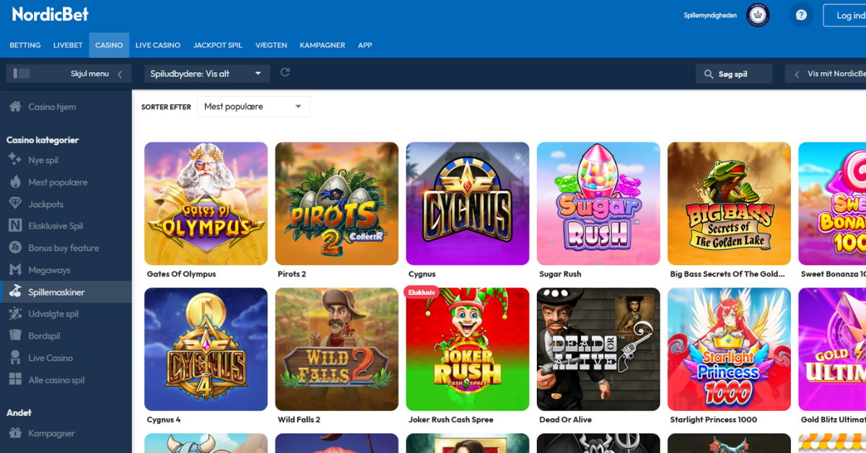
Task: Select the Big Bass Secrets of the Golden Lake thumbnail
Action: 729,203
